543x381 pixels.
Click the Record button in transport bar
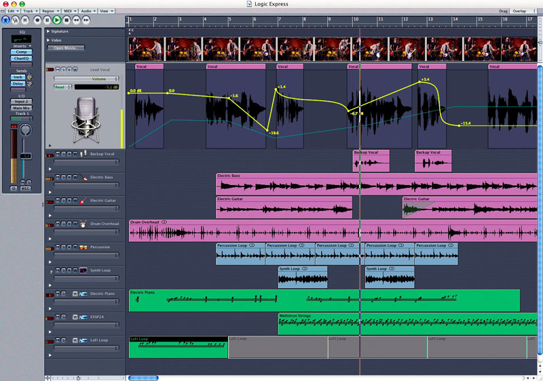pos(37,20)
